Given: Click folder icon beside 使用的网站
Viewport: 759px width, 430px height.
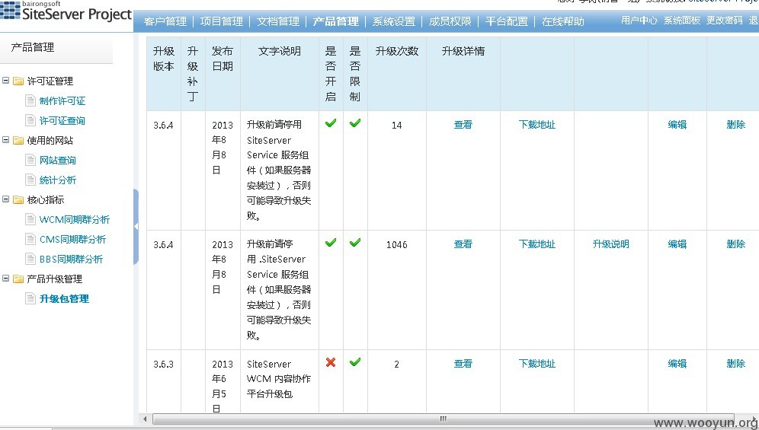Looking at the screenshot, I should tap(18, 140).
